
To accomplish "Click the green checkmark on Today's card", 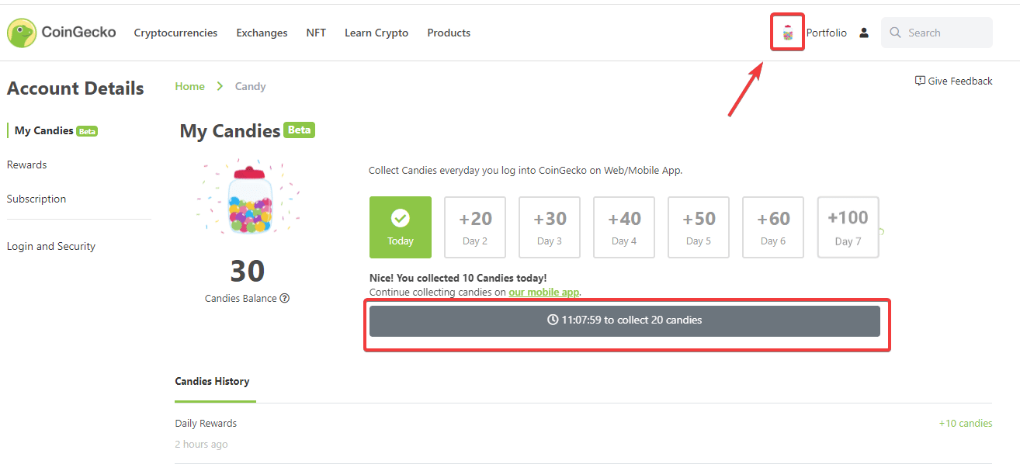I will 400,217.
